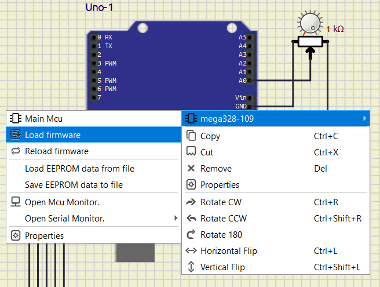Expand the mega328-109 submenu arrow
The width and height of the screenshot is (380, 287).
[364, 119]
